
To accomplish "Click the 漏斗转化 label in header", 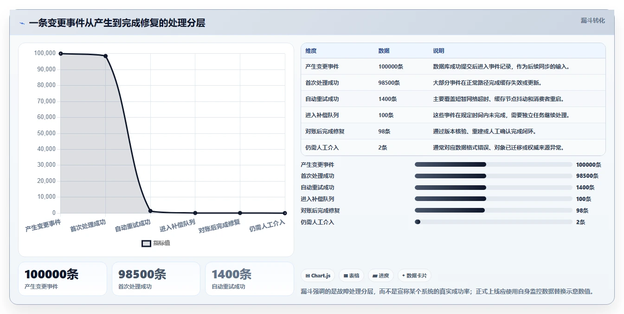I will pos(593,20).
